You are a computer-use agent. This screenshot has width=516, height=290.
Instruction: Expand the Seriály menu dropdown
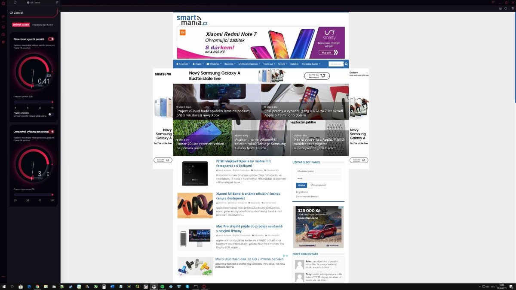pyautogui.click(x=283, y=64)
